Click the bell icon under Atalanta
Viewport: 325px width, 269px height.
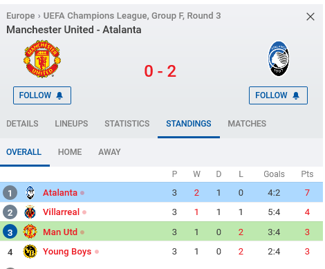click(296, 95)
